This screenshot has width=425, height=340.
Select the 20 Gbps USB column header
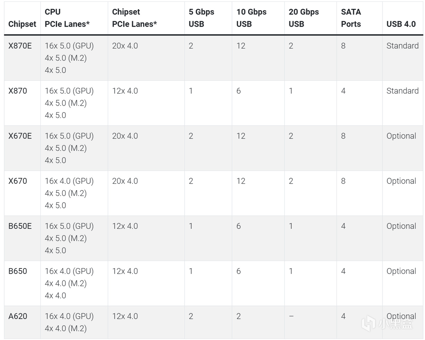coord(304,18)
